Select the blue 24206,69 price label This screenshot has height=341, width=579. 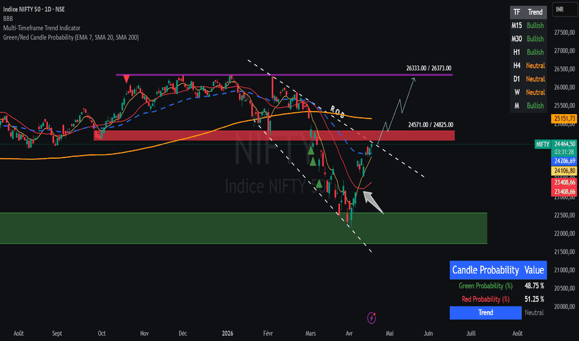[x=564, y=161]
